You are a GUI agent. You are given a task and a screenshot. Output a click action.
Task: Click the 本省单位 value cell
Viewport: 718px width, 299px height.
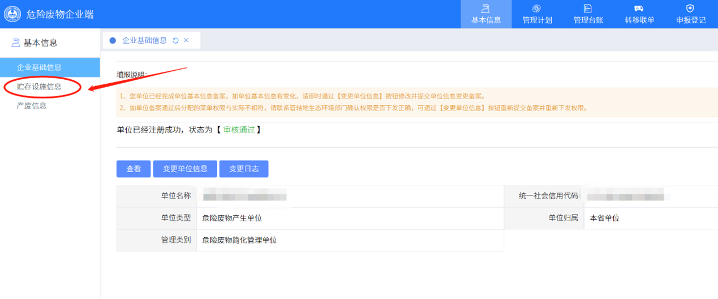pos(604,218)
